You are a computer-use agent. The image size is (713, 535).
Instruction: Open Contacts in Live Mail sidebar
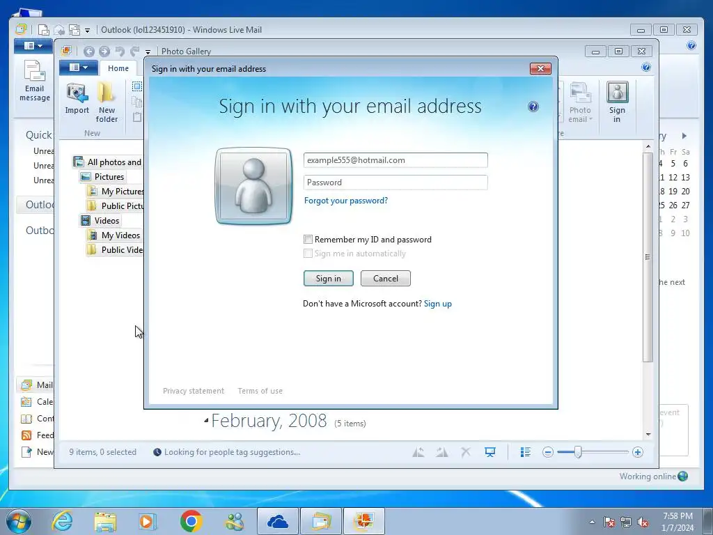(x=36, y=419)
